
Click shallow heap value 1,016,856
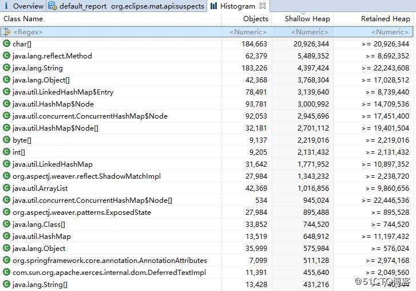coord(313,188)
